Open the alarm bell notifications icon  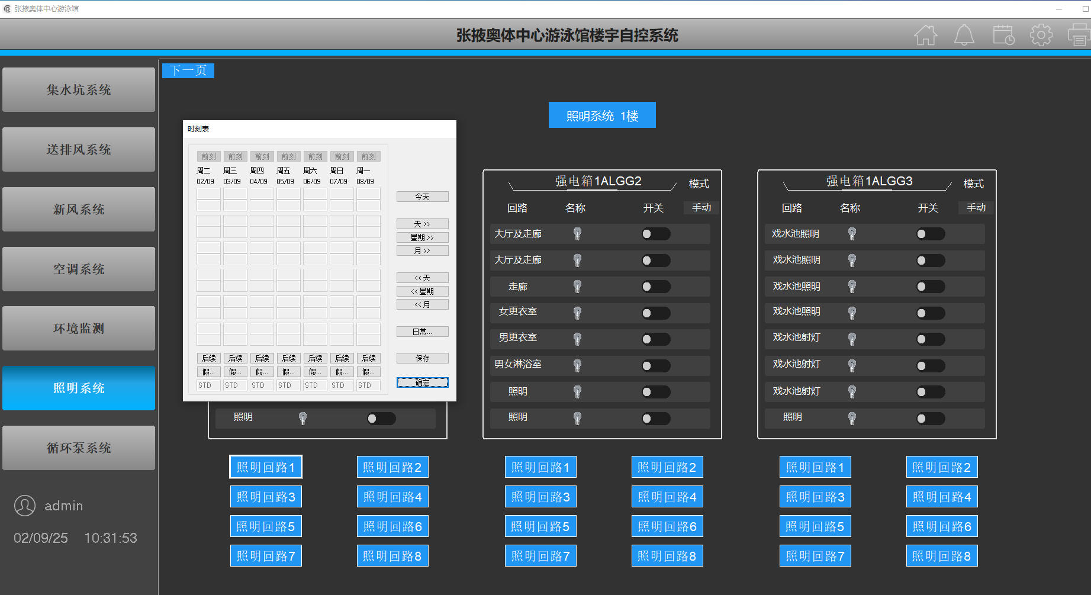coord(964,36)
